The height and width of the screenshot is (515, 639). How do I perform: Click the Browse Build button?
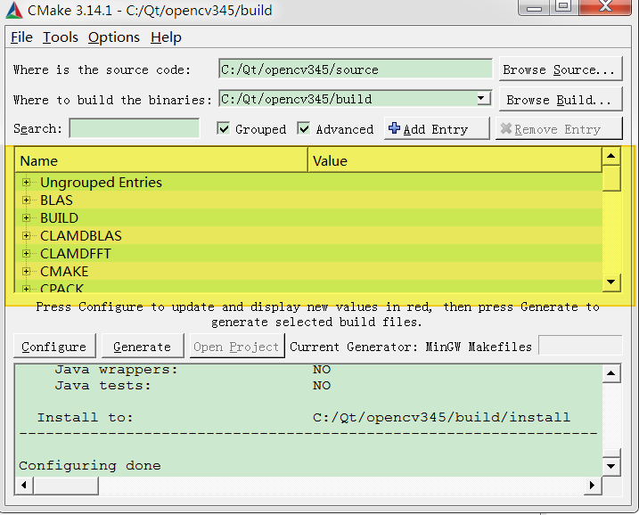(561, 99)
